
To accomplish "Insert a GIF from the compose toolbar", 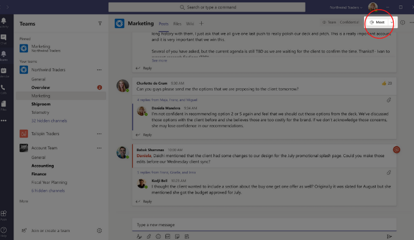I will pos(168,236).
